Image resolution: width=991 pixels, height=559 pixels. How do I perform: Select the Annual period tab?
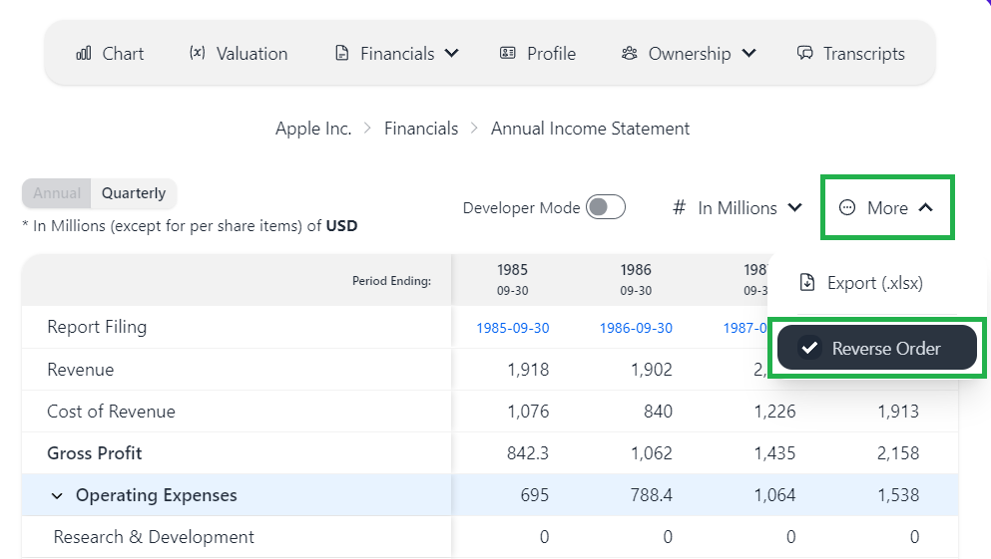(57, 193)
